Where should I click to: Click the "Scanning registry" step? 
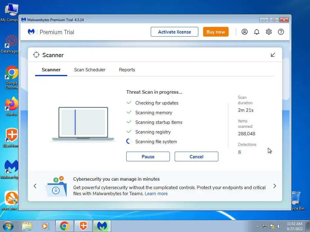point(153,132)
